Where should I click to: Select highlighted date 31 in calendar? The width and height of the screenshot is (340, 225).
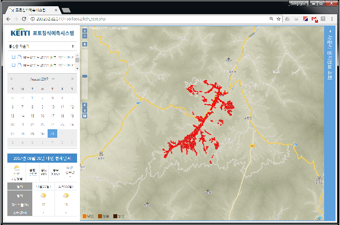point(52,134)
